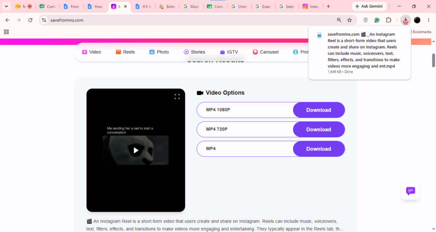Select the Photo category
Screen dimensions: 436x232
click(159, 52)
